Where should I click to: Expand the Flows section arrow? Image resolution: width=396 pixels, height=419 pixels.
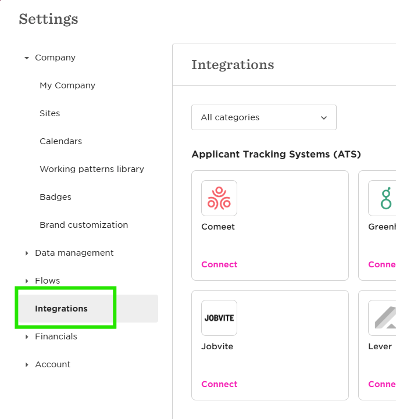27,281
